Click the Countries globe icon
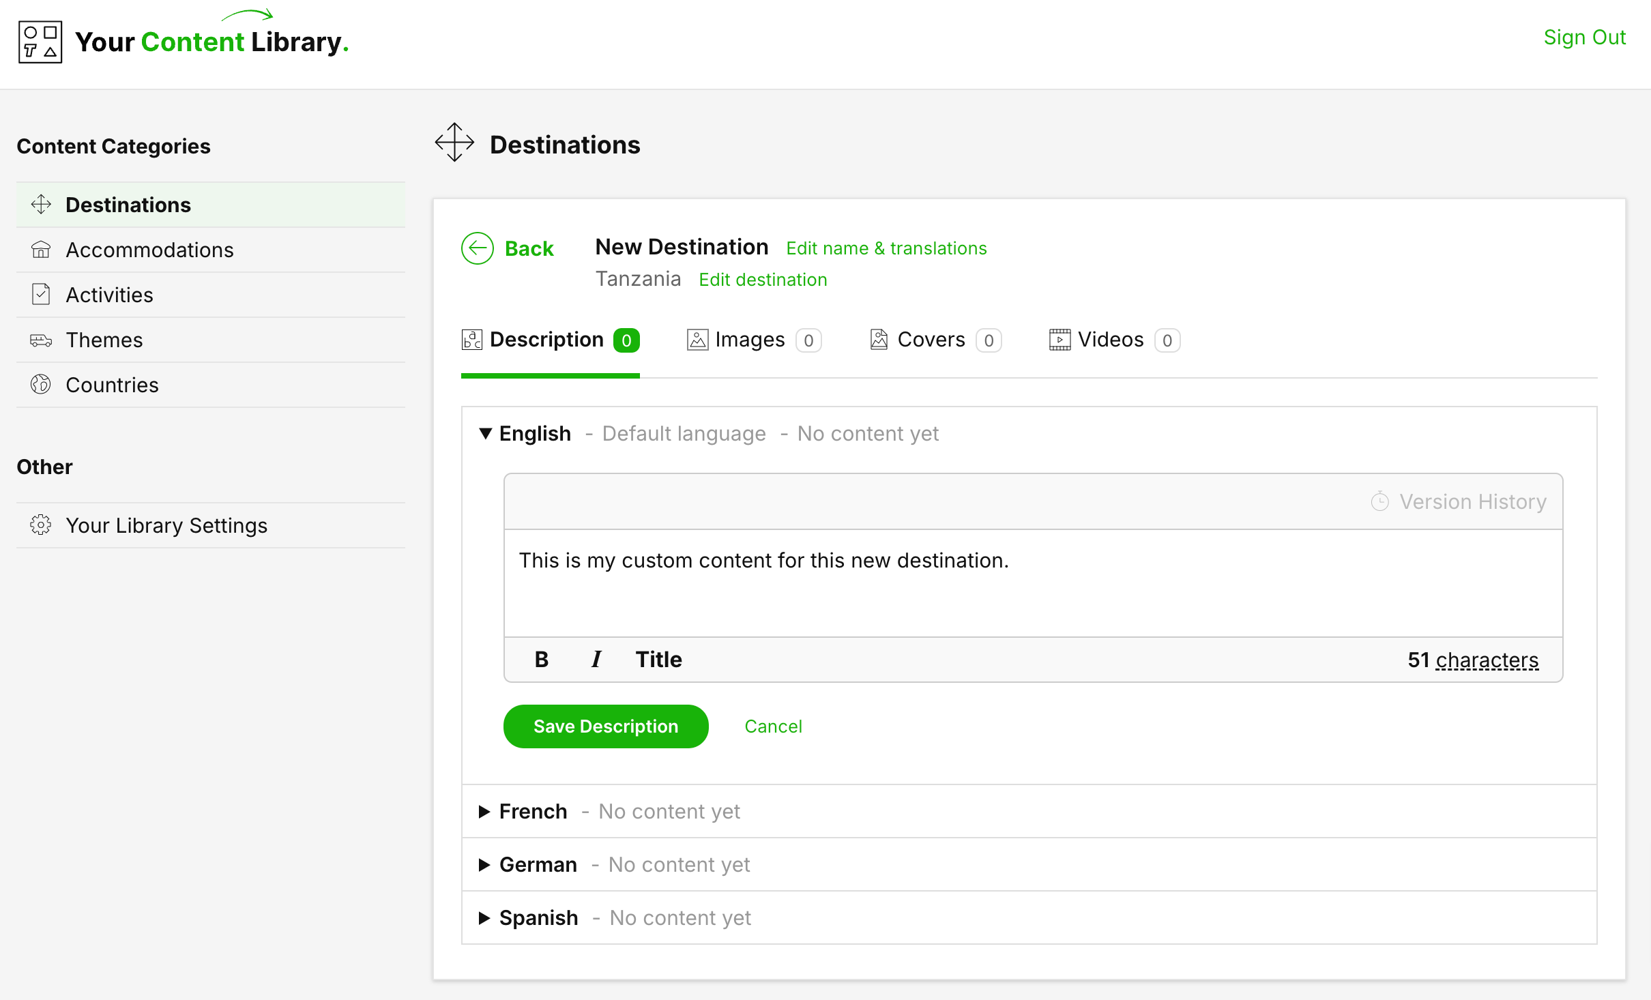This screenshot has height=1000, width=1651. tap(41, 385)
